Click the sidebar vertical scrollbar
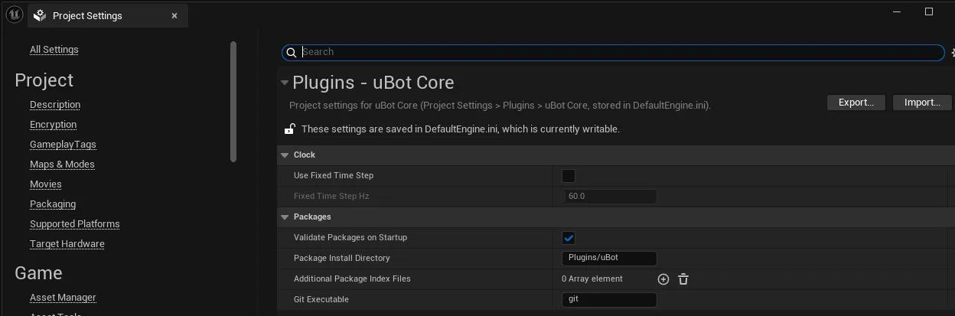Viewport: 955px width, 316px height. pos(233,101)
